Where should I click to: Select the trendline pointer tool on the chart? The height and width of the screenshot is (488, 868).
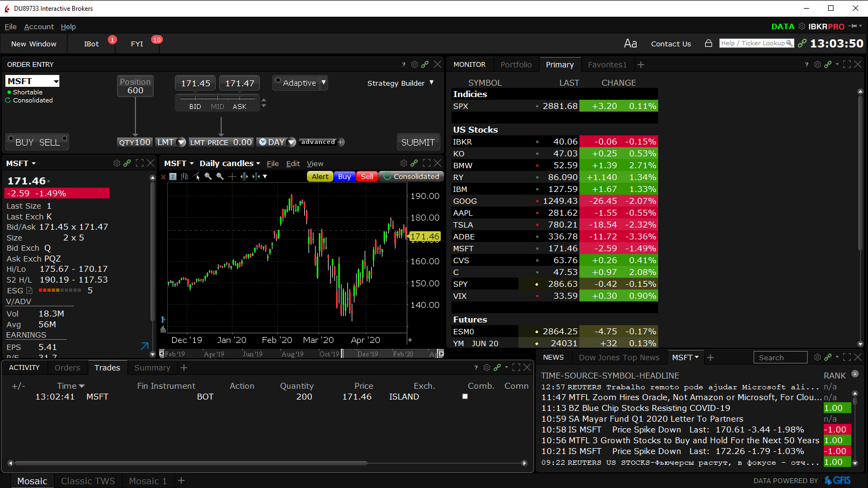(196, 176)
